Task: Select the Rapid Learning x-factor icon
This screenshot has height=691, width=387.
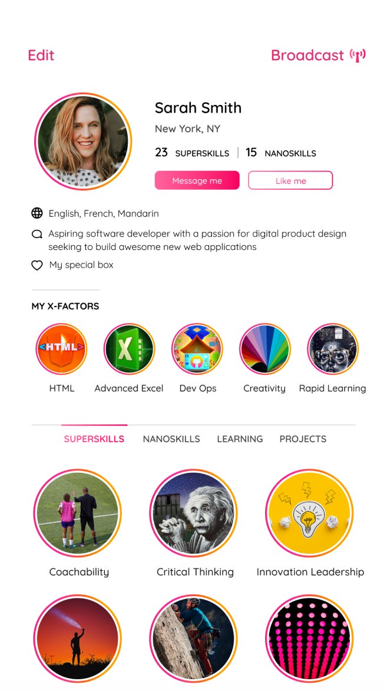Action: click(x=333, y=349)
